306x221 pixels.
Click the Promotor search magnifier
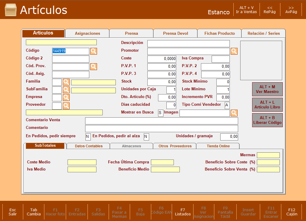point(234,51)
